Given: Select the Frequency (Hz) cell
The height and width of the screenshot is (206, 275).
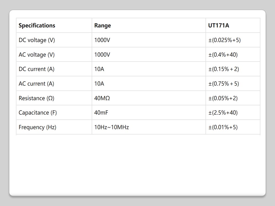Looking at the screenshot, I should coord(38,127).
